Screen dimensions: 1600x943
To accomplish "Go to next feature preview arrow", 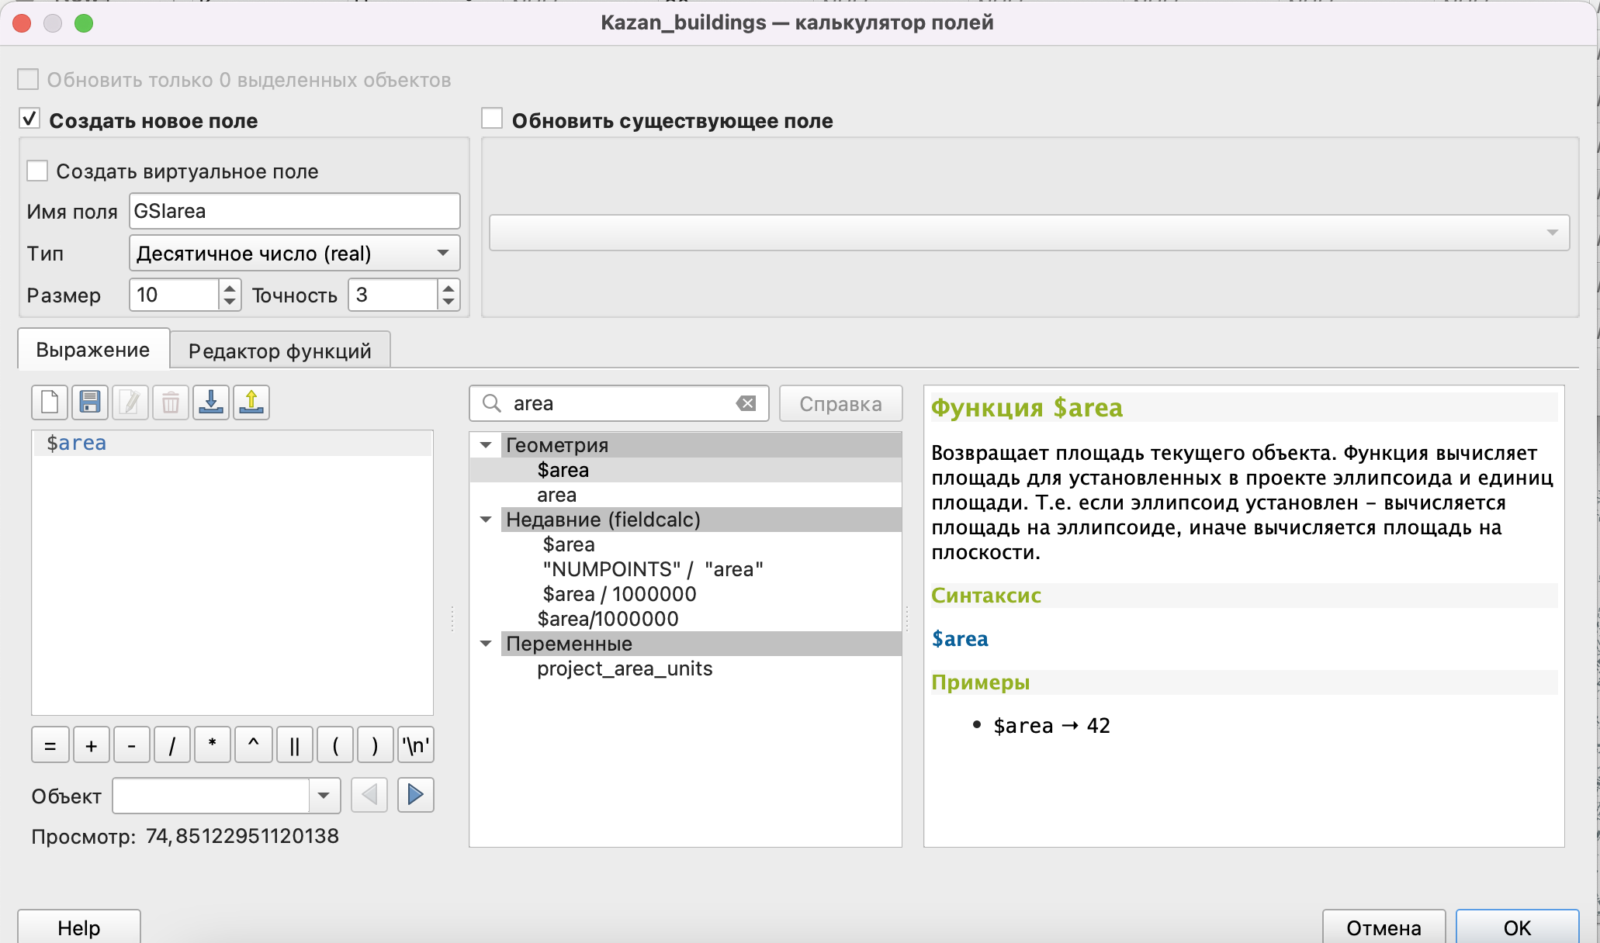I will click(x=415, y=795).
